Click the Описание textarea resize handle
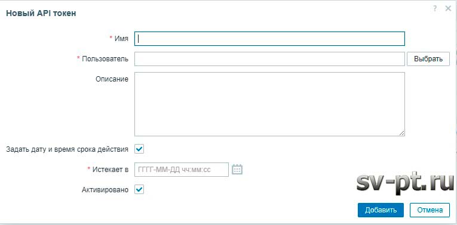This screenshot has width=457, height=225. point(402,133)
